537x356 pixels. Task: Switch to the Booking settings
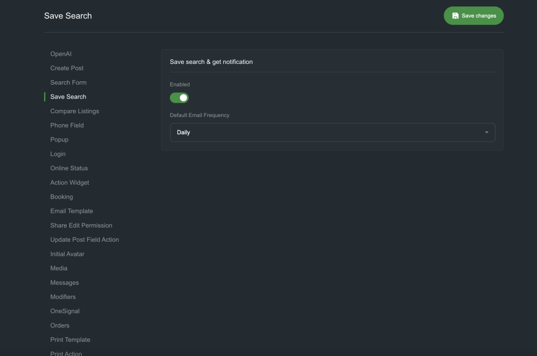click(61, 197)
